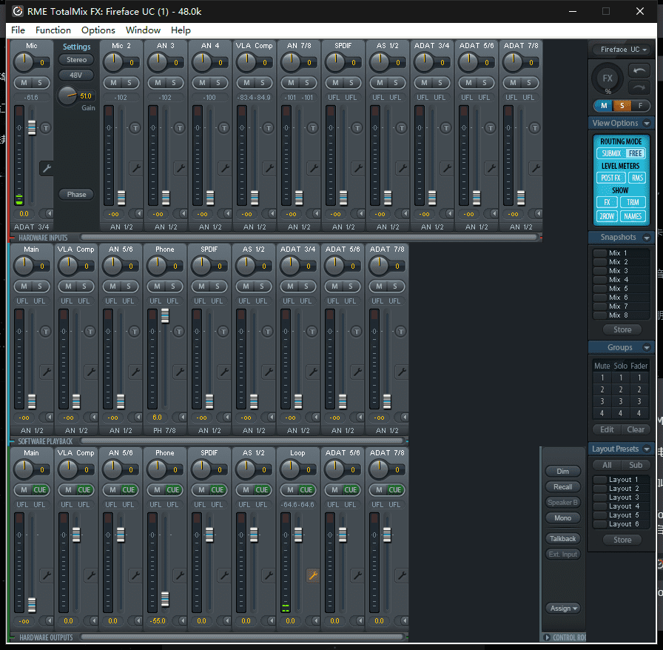Toggle global Mute master M button
Screen dimensions: 663x650
604,106
